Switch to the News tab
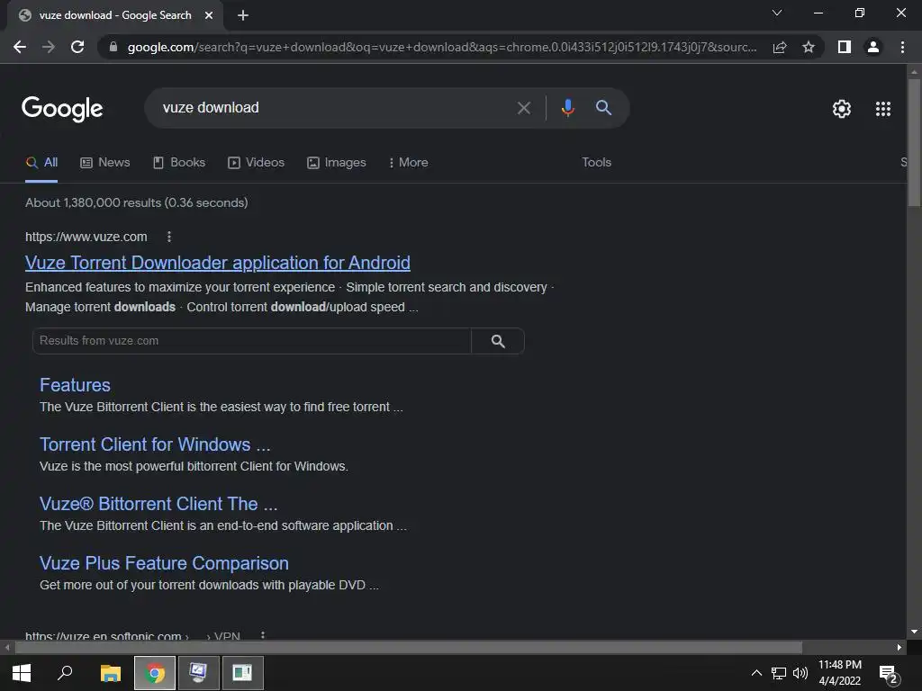The width and height of the screenshot is (922, 691). [105, 163]
